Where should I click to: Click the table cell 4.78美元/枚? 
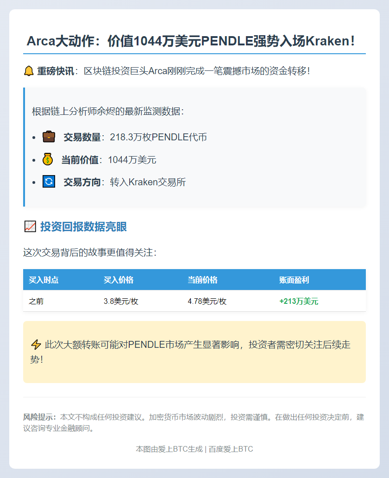click(x=207, y=301)
